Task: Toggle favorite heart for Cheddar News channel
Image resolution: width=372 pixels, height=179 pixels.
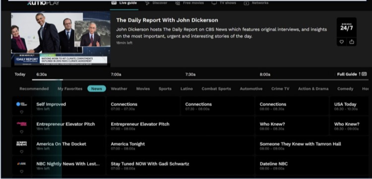Action: click(x=22, y=132)
